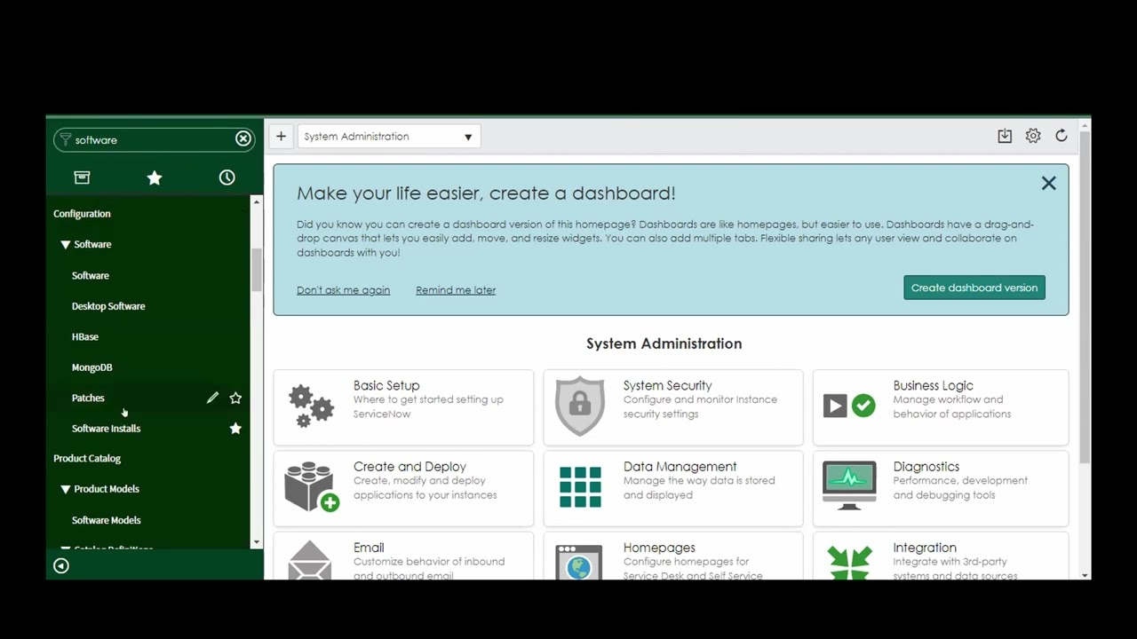1137x639 pixels.
Task: Click Create dashboard version button
Action: point(974,288)
